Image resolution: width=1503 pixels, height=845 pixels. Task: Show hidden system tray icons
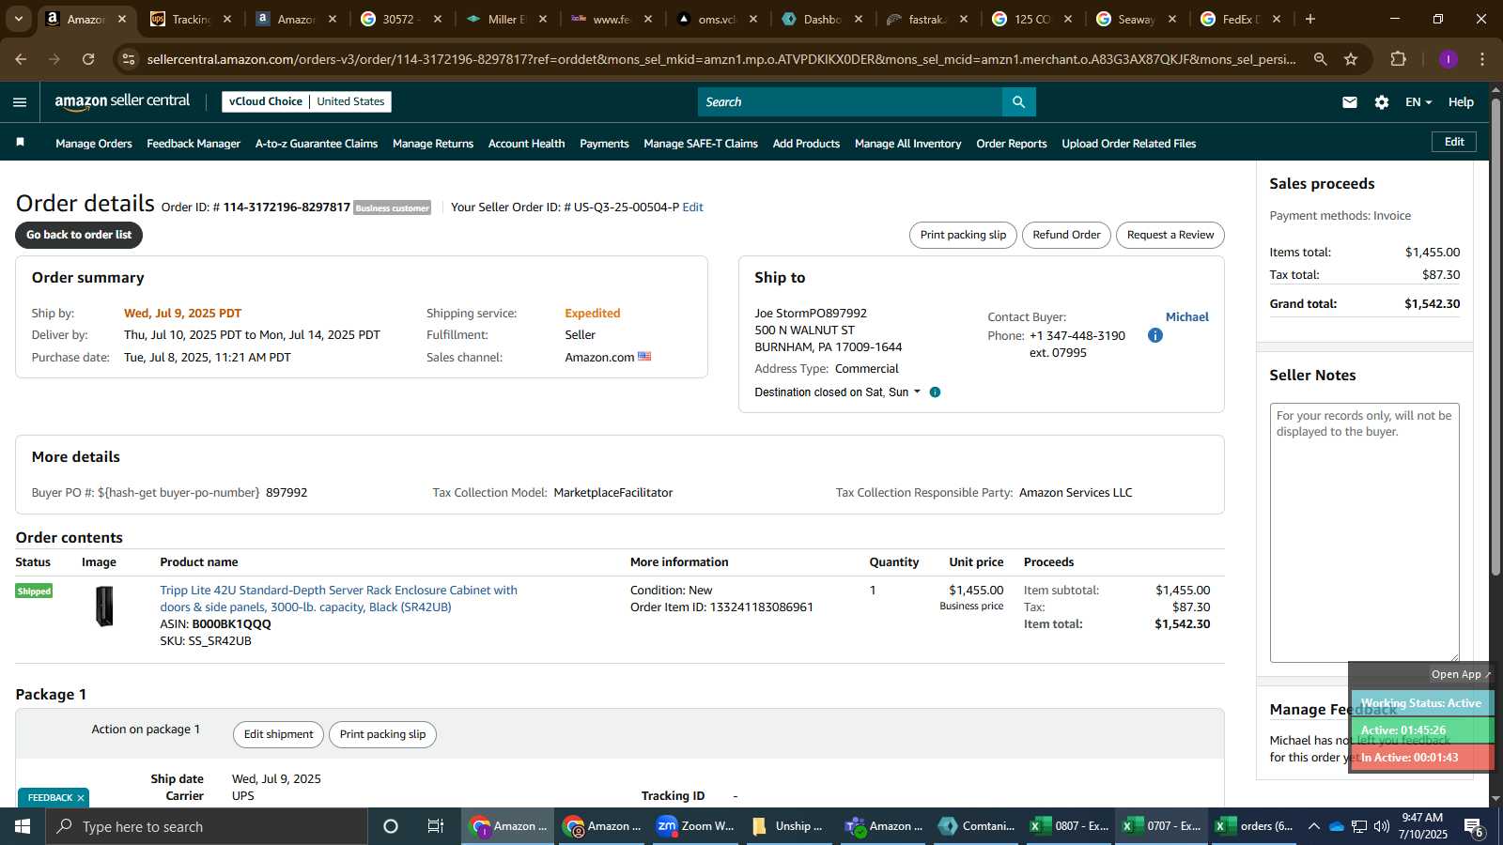1313,826
